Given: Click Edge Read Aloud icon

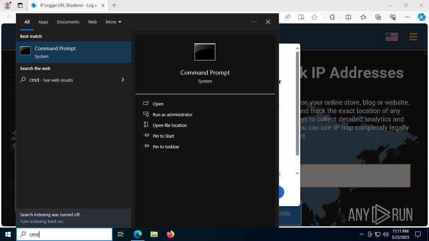Looking at the screenshot, I should (288, 17).
